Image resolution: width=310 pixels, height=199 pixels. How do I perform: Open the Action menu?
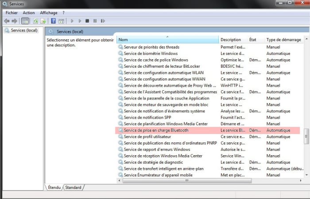pyautogui.click(x=29, y=13)
